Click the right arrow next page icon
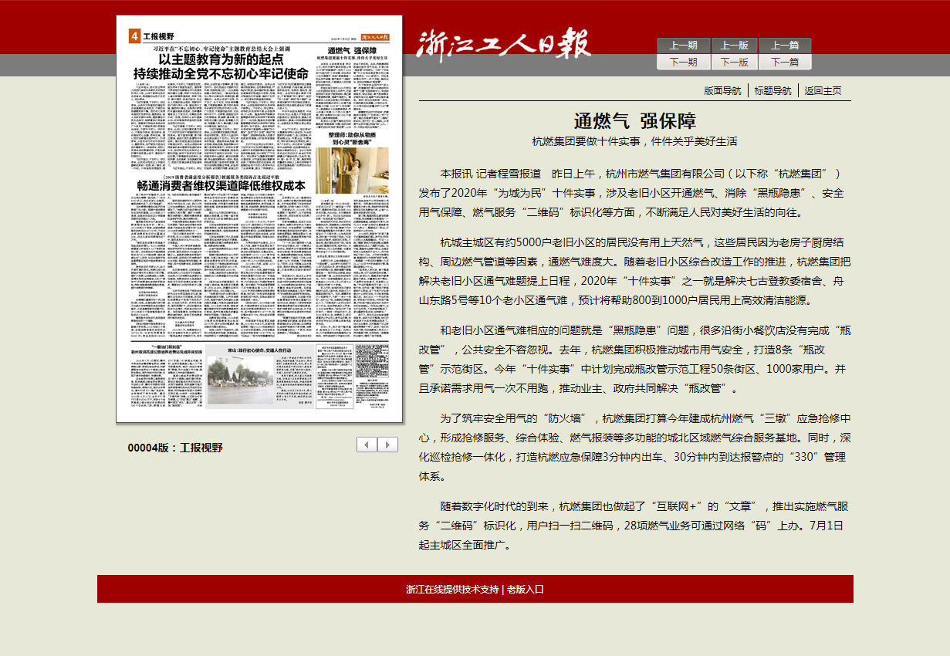This screenshot has width=950, height=656. (388, 445)
